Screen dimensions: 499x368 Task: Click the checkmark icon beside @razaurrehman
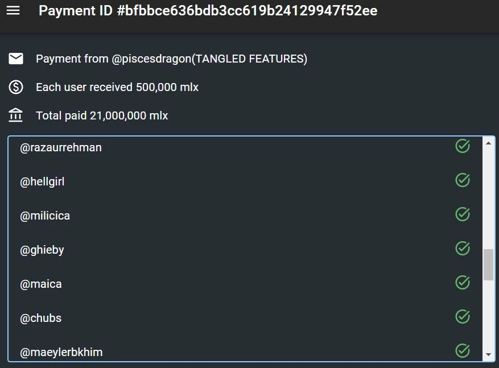[463, 146]
